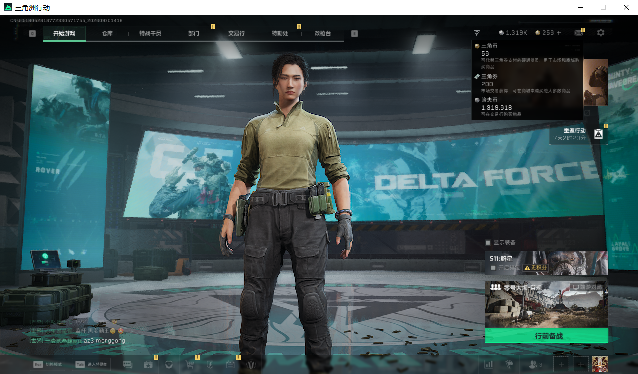Screen dimensions: 638x374
Task: Open the chat bubbles icon in bottom bar
Action: coord(128,364)
